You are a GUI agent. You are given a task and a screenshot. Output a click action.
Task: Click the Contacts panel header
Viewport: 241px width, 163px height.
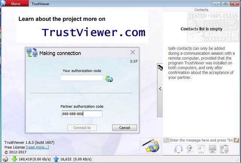201,10
